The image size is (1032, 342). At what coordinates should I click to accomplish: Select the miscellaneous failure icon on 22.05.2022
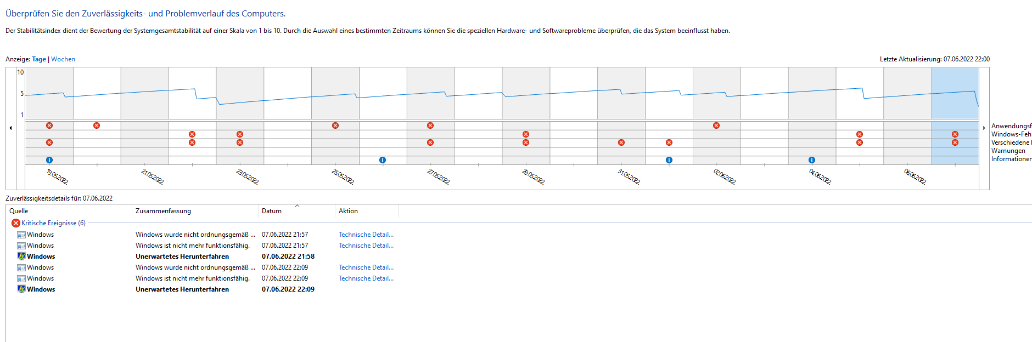pyautogui.click(x=192, y=142)
